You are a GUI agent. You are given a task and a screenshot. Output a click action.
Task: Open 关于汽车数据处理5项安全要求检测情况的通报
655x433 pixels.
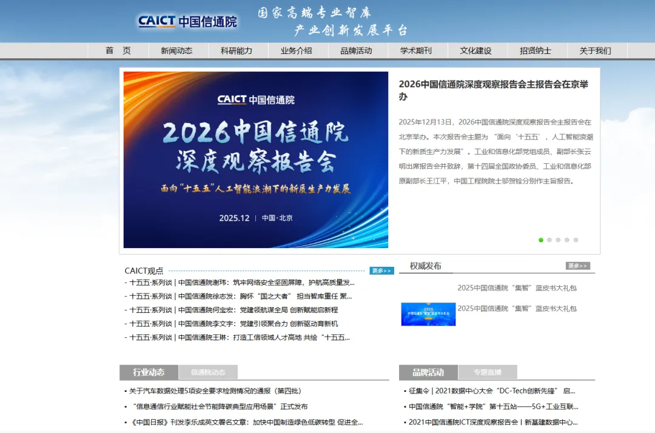215,391
